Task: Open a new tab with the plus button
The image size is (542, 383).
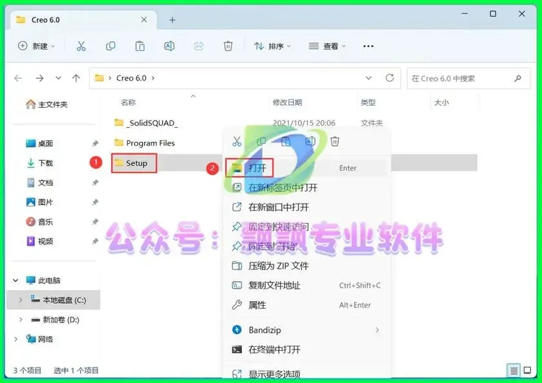Action: pos(172,20)
